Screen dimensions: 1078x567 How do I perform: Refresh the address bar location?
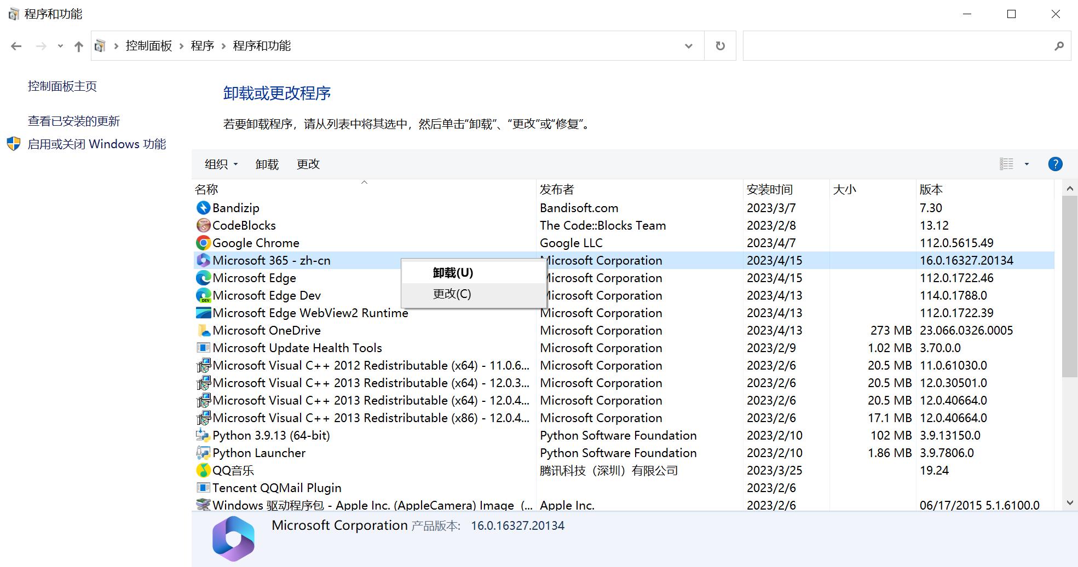pos(720,46)
